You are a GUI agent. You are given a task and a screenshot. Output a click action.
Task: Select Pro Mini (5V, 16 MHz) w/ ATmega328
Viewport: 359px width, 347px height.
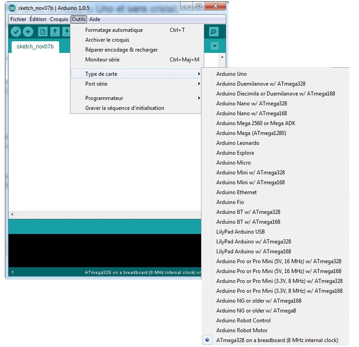(276, 261)
